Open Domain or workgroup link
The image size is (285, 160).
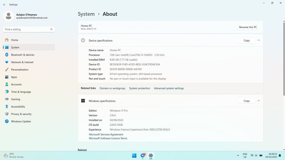coord(112,88)
